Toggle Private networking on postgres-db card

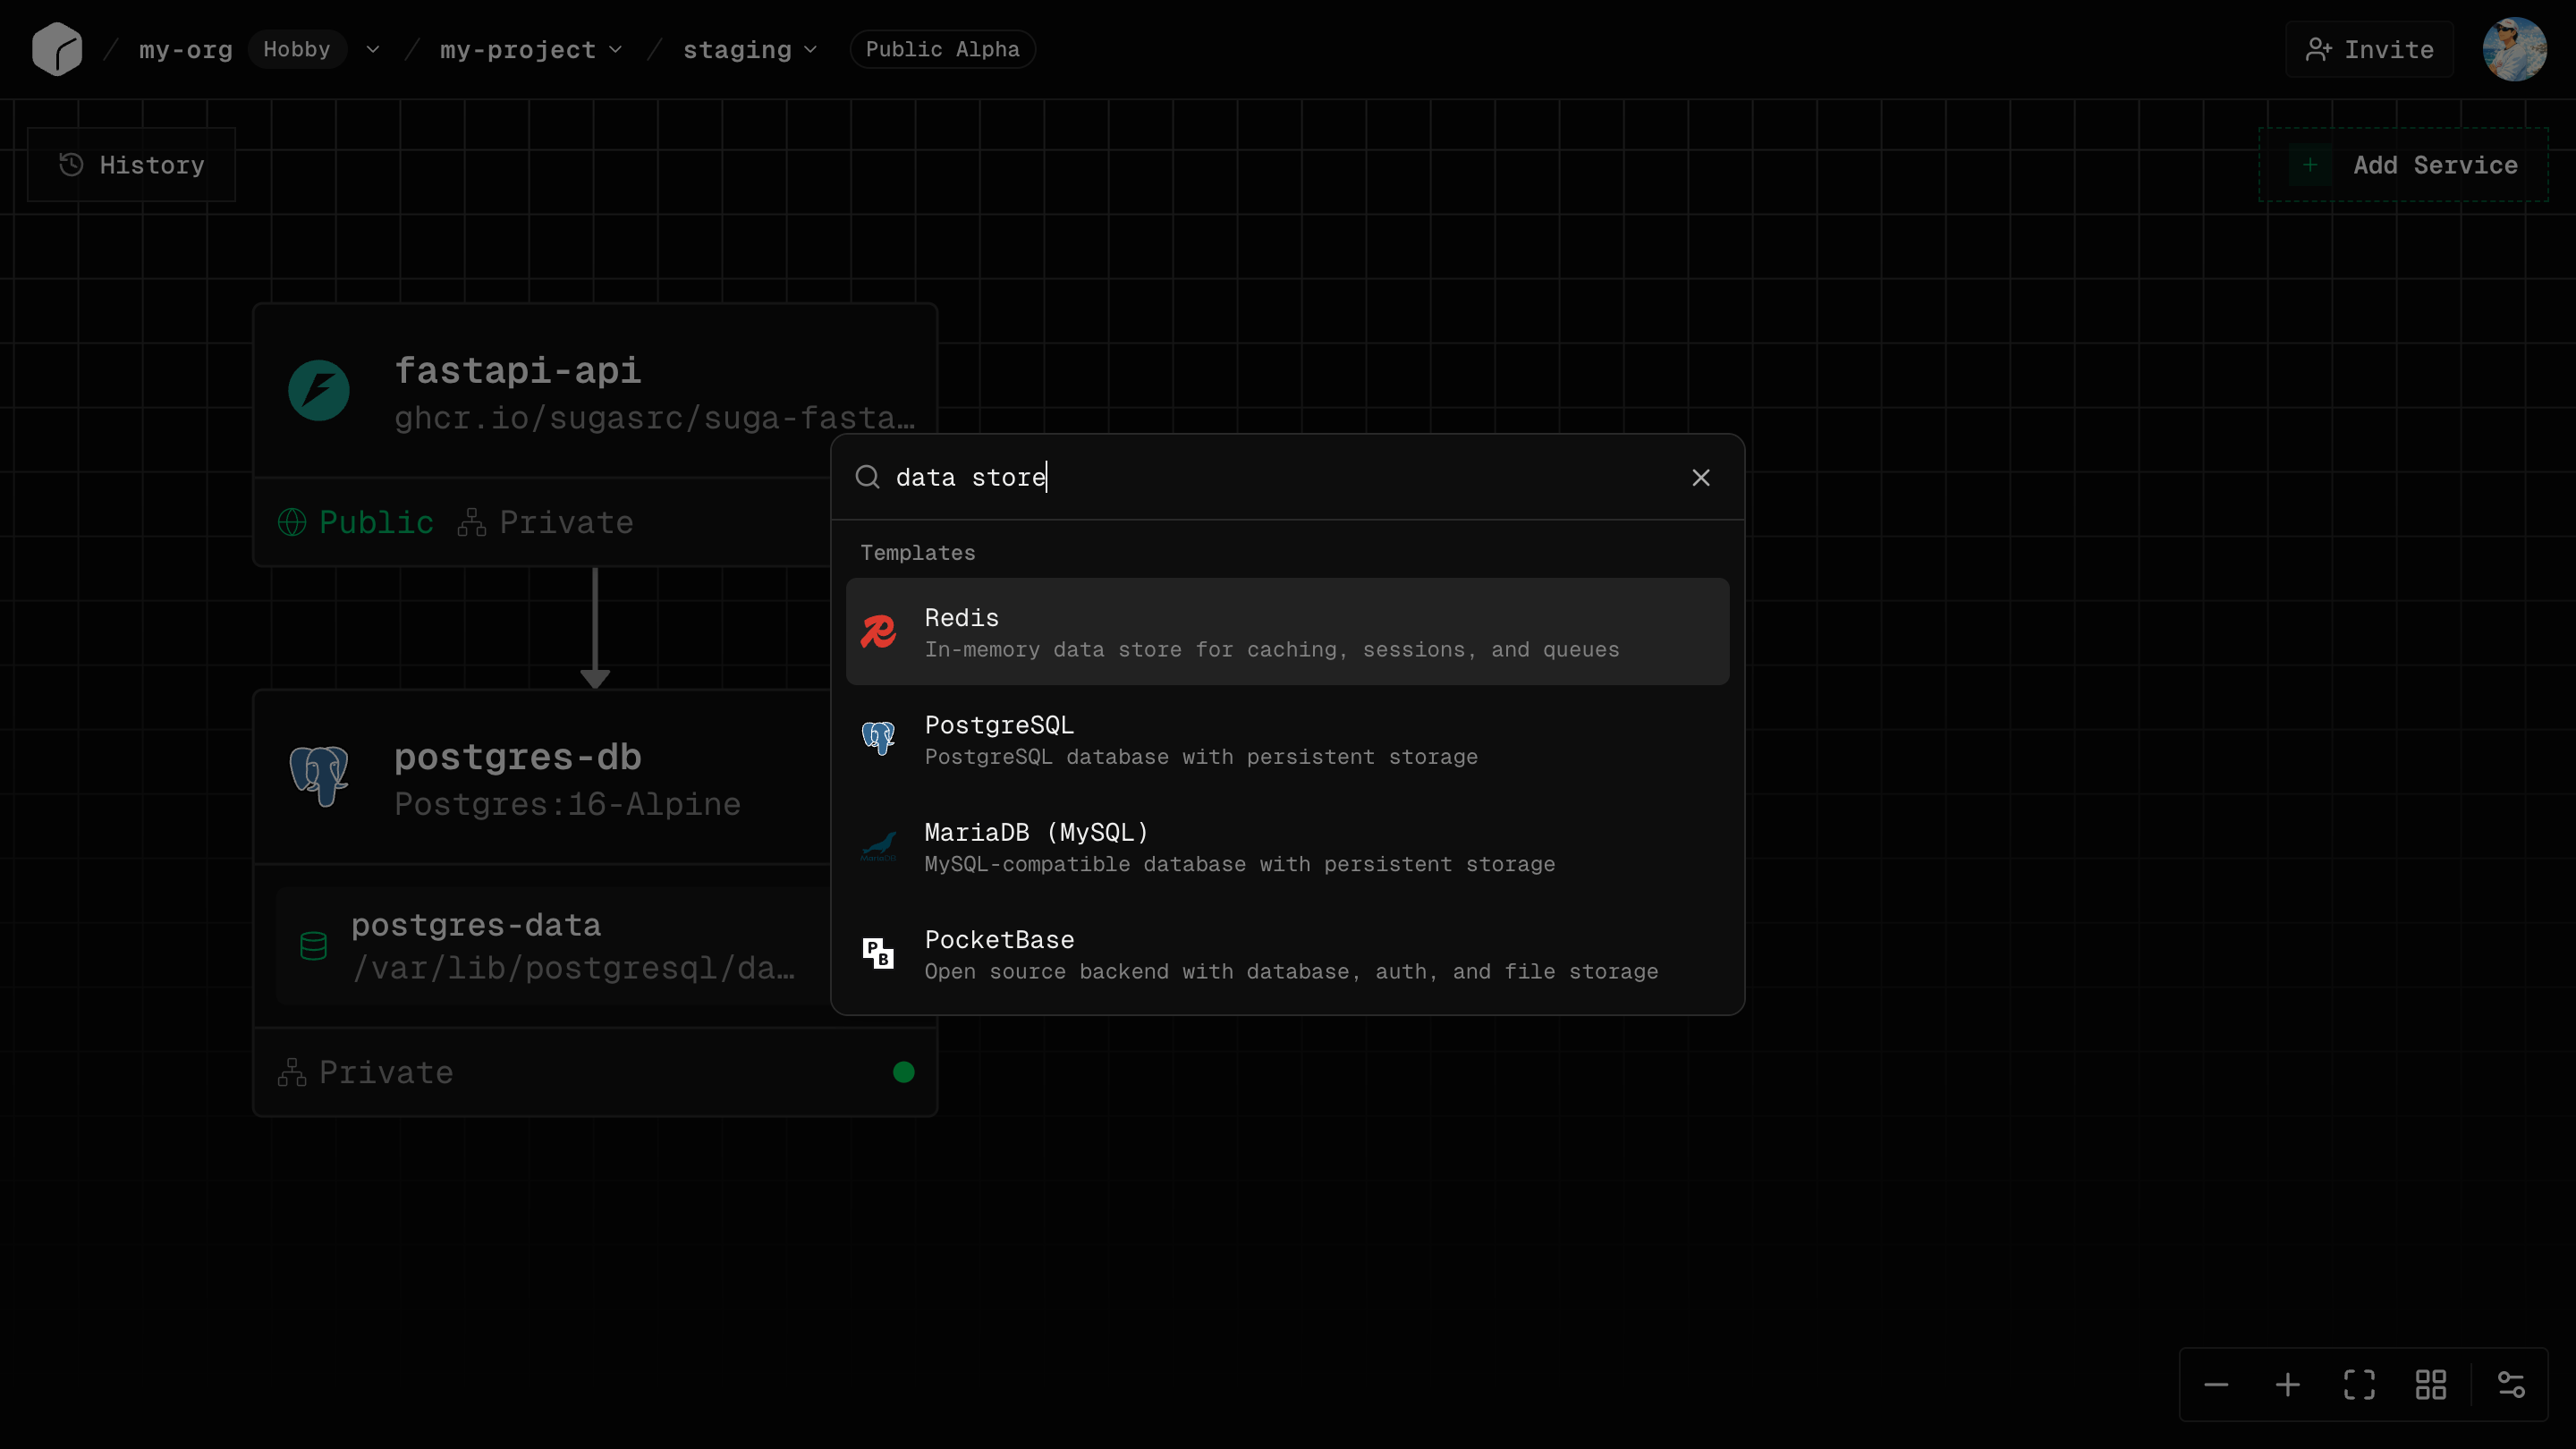tap(365, 1071)
